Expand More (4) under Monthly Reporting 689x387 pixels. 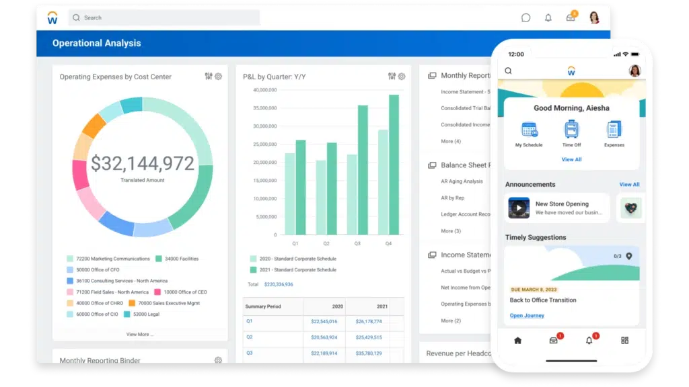451,142
